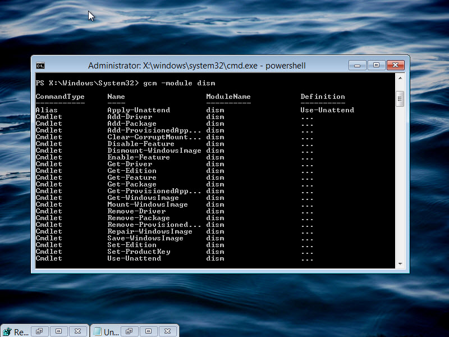The image size is (449, 337).
Task: Click the Mount-WindowsImage entry in output
Action: pyautogui.click(x=148, y=204)
